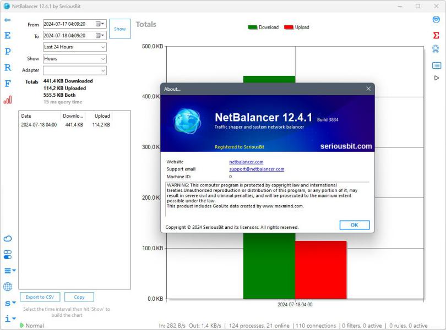Click 'In: 282 B/s' in status bar
The width and height of the screenshot is (446, 330).
[172, 326]
